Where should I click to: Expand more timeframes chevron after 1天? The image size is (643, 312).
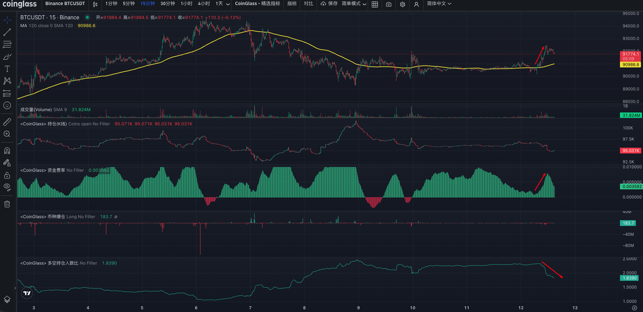(x=228, y=4)
